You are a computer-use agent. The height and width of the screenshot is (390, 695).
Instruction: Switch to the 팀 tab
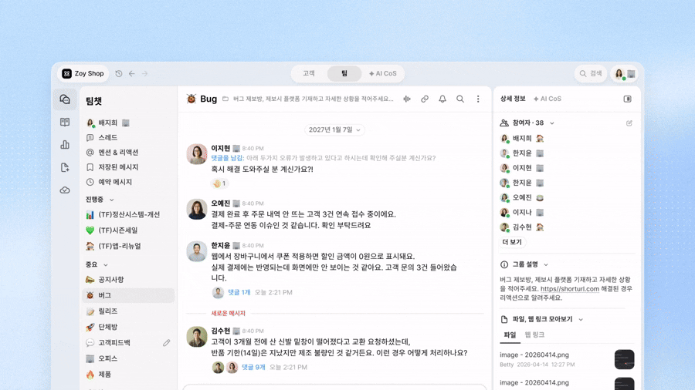click(x=344, y=73)
